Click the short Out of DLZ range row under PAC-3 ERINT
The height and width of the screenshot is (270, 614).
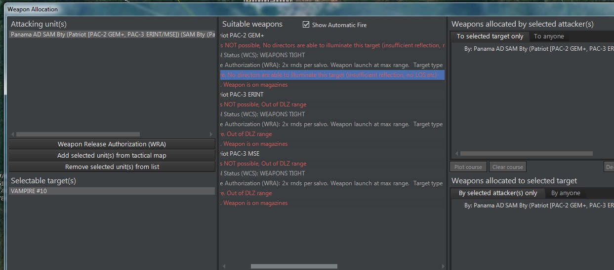point(332,134)
